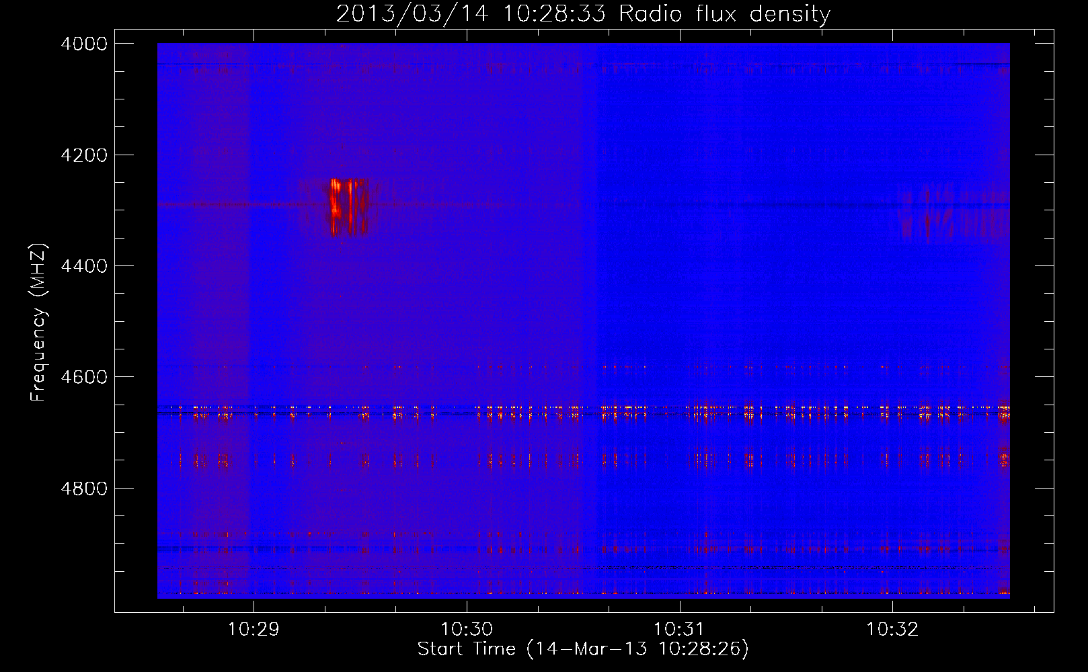Click the 10:30 time tick label
1088x672 pixels.
tap(467, 630)
